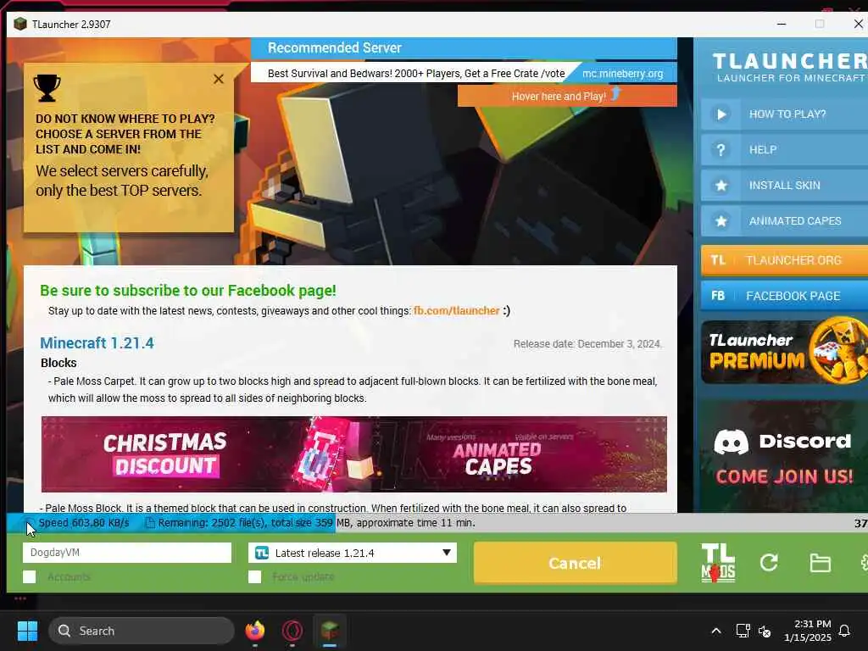Click the TLauncher title bar app icon
The height and width of the screenshot is (651, 868).
20,24
